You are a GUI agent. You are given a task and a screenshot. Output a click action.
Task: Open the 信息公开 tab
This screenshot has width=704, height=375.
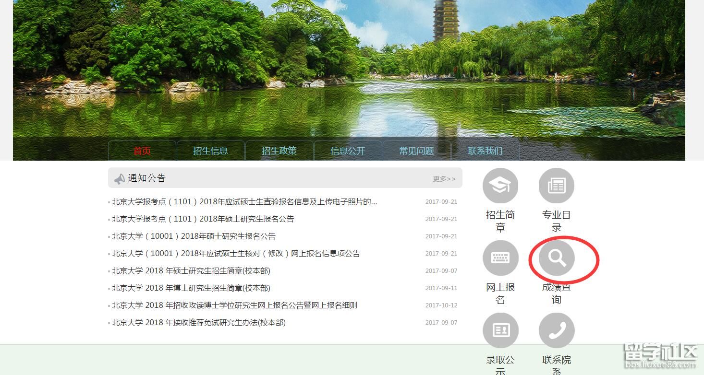[348, 151]
